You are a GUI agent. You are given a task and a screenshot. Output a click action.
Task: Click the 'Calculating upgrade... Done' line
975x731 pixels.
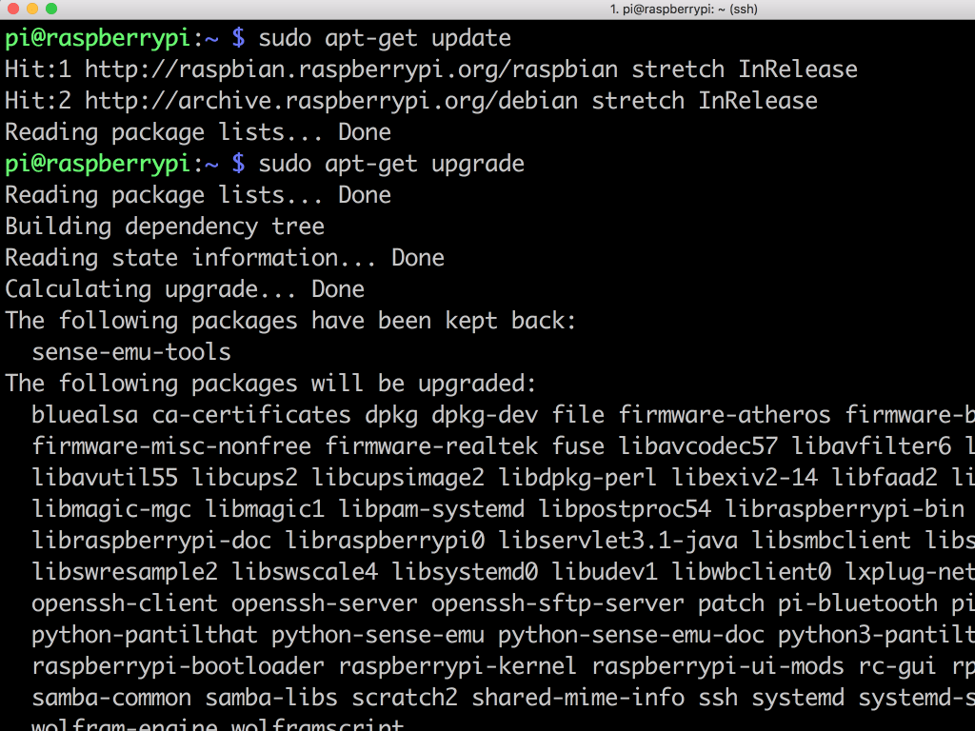pyautogui.click(x=185, y=289)
